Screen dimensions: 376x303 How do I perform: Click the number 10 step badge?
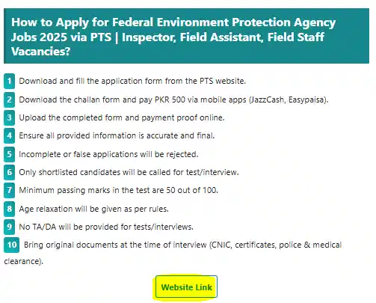click(x=12, y=245)
